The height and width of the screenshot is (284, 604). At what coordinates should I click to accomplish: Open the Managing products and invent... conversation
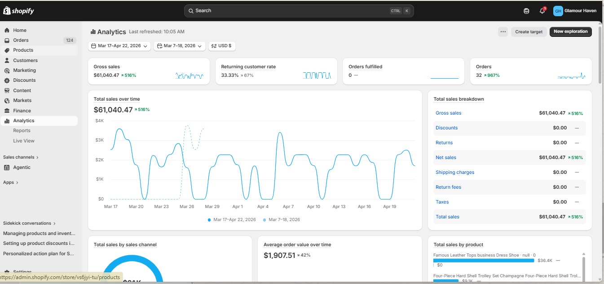coord(39,234)
